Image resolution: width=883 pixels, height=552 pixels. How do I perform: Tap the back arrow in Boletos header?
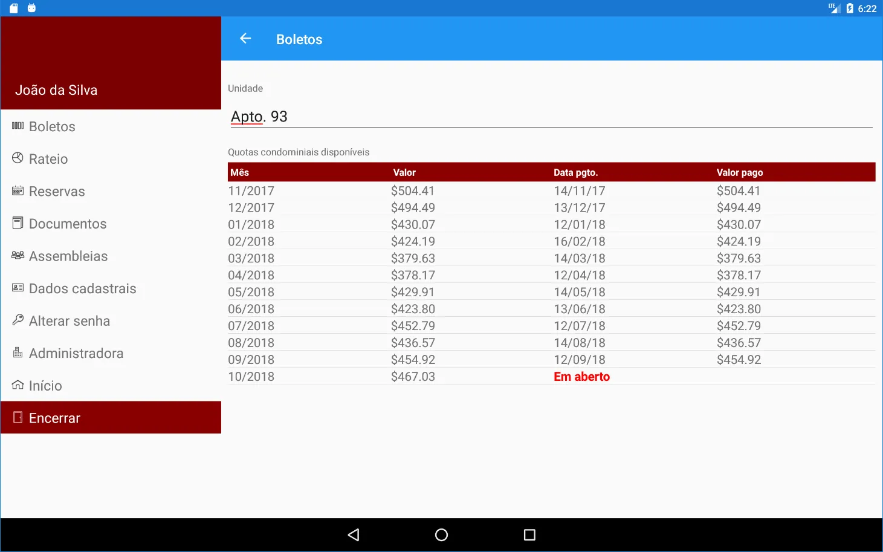click(245, 39)
